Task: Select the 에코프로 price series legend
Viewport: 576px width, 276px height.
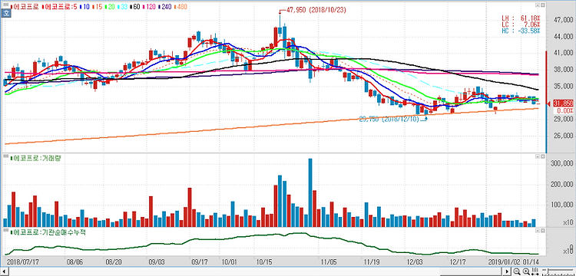Action: tap(25, 7)
